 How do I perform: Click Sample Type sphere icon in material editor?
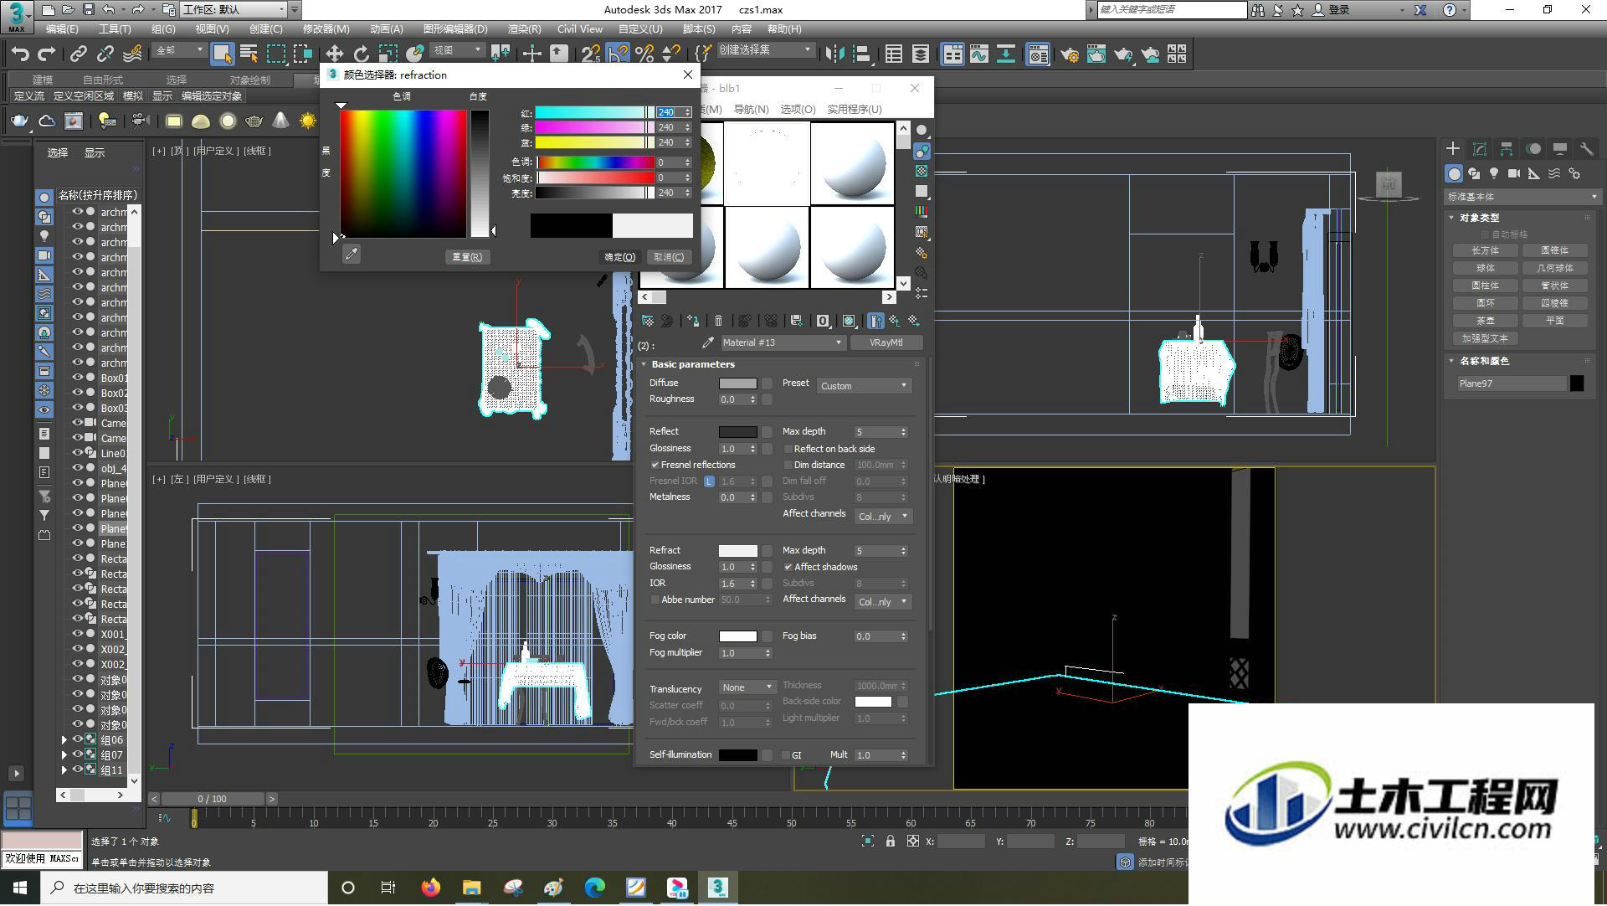click(922, 131)
